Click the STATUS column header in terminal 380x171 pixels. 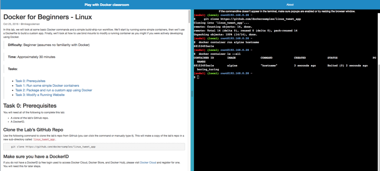pyautogui.click(x=332, y=58)
